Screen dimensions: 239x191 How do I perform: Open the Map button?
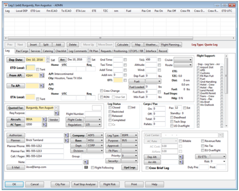tap(138, 45)
